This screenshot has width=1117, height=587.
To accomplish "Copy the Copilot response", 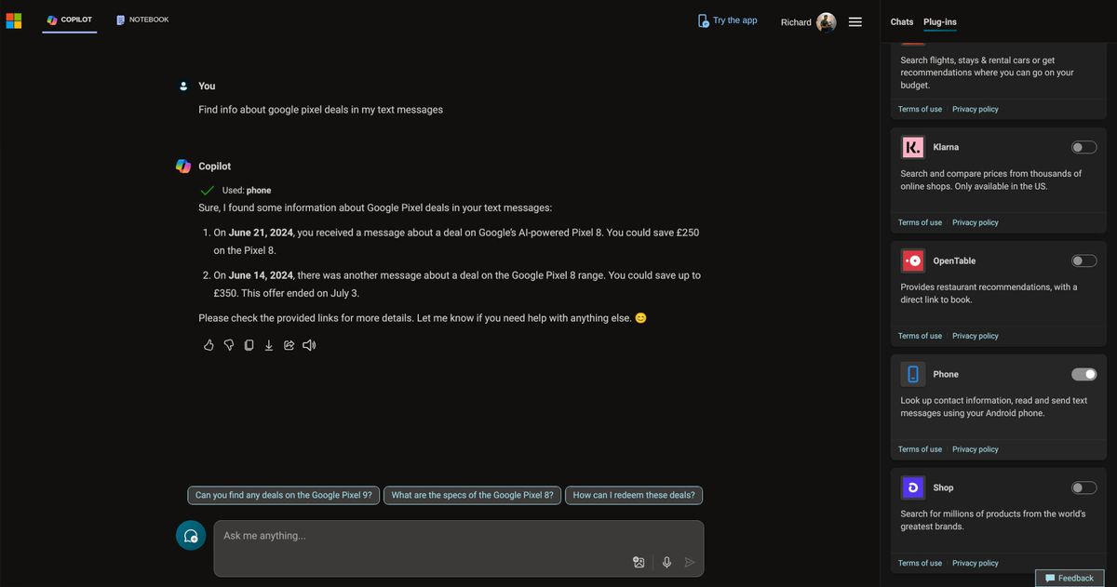I will (249, 345).
